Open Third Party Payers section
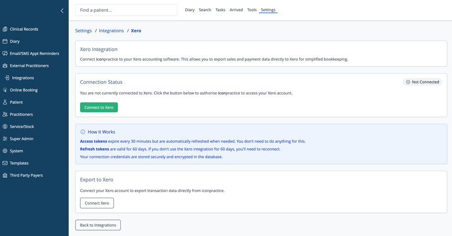The height and width of the screenshot is (236, 452). coord(26,175)
